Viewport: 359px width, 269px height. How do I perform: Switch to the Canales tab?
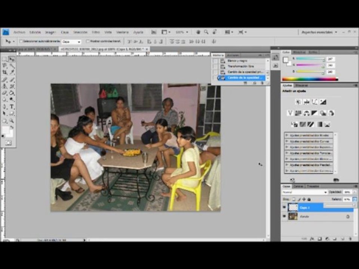coord(298,186)
